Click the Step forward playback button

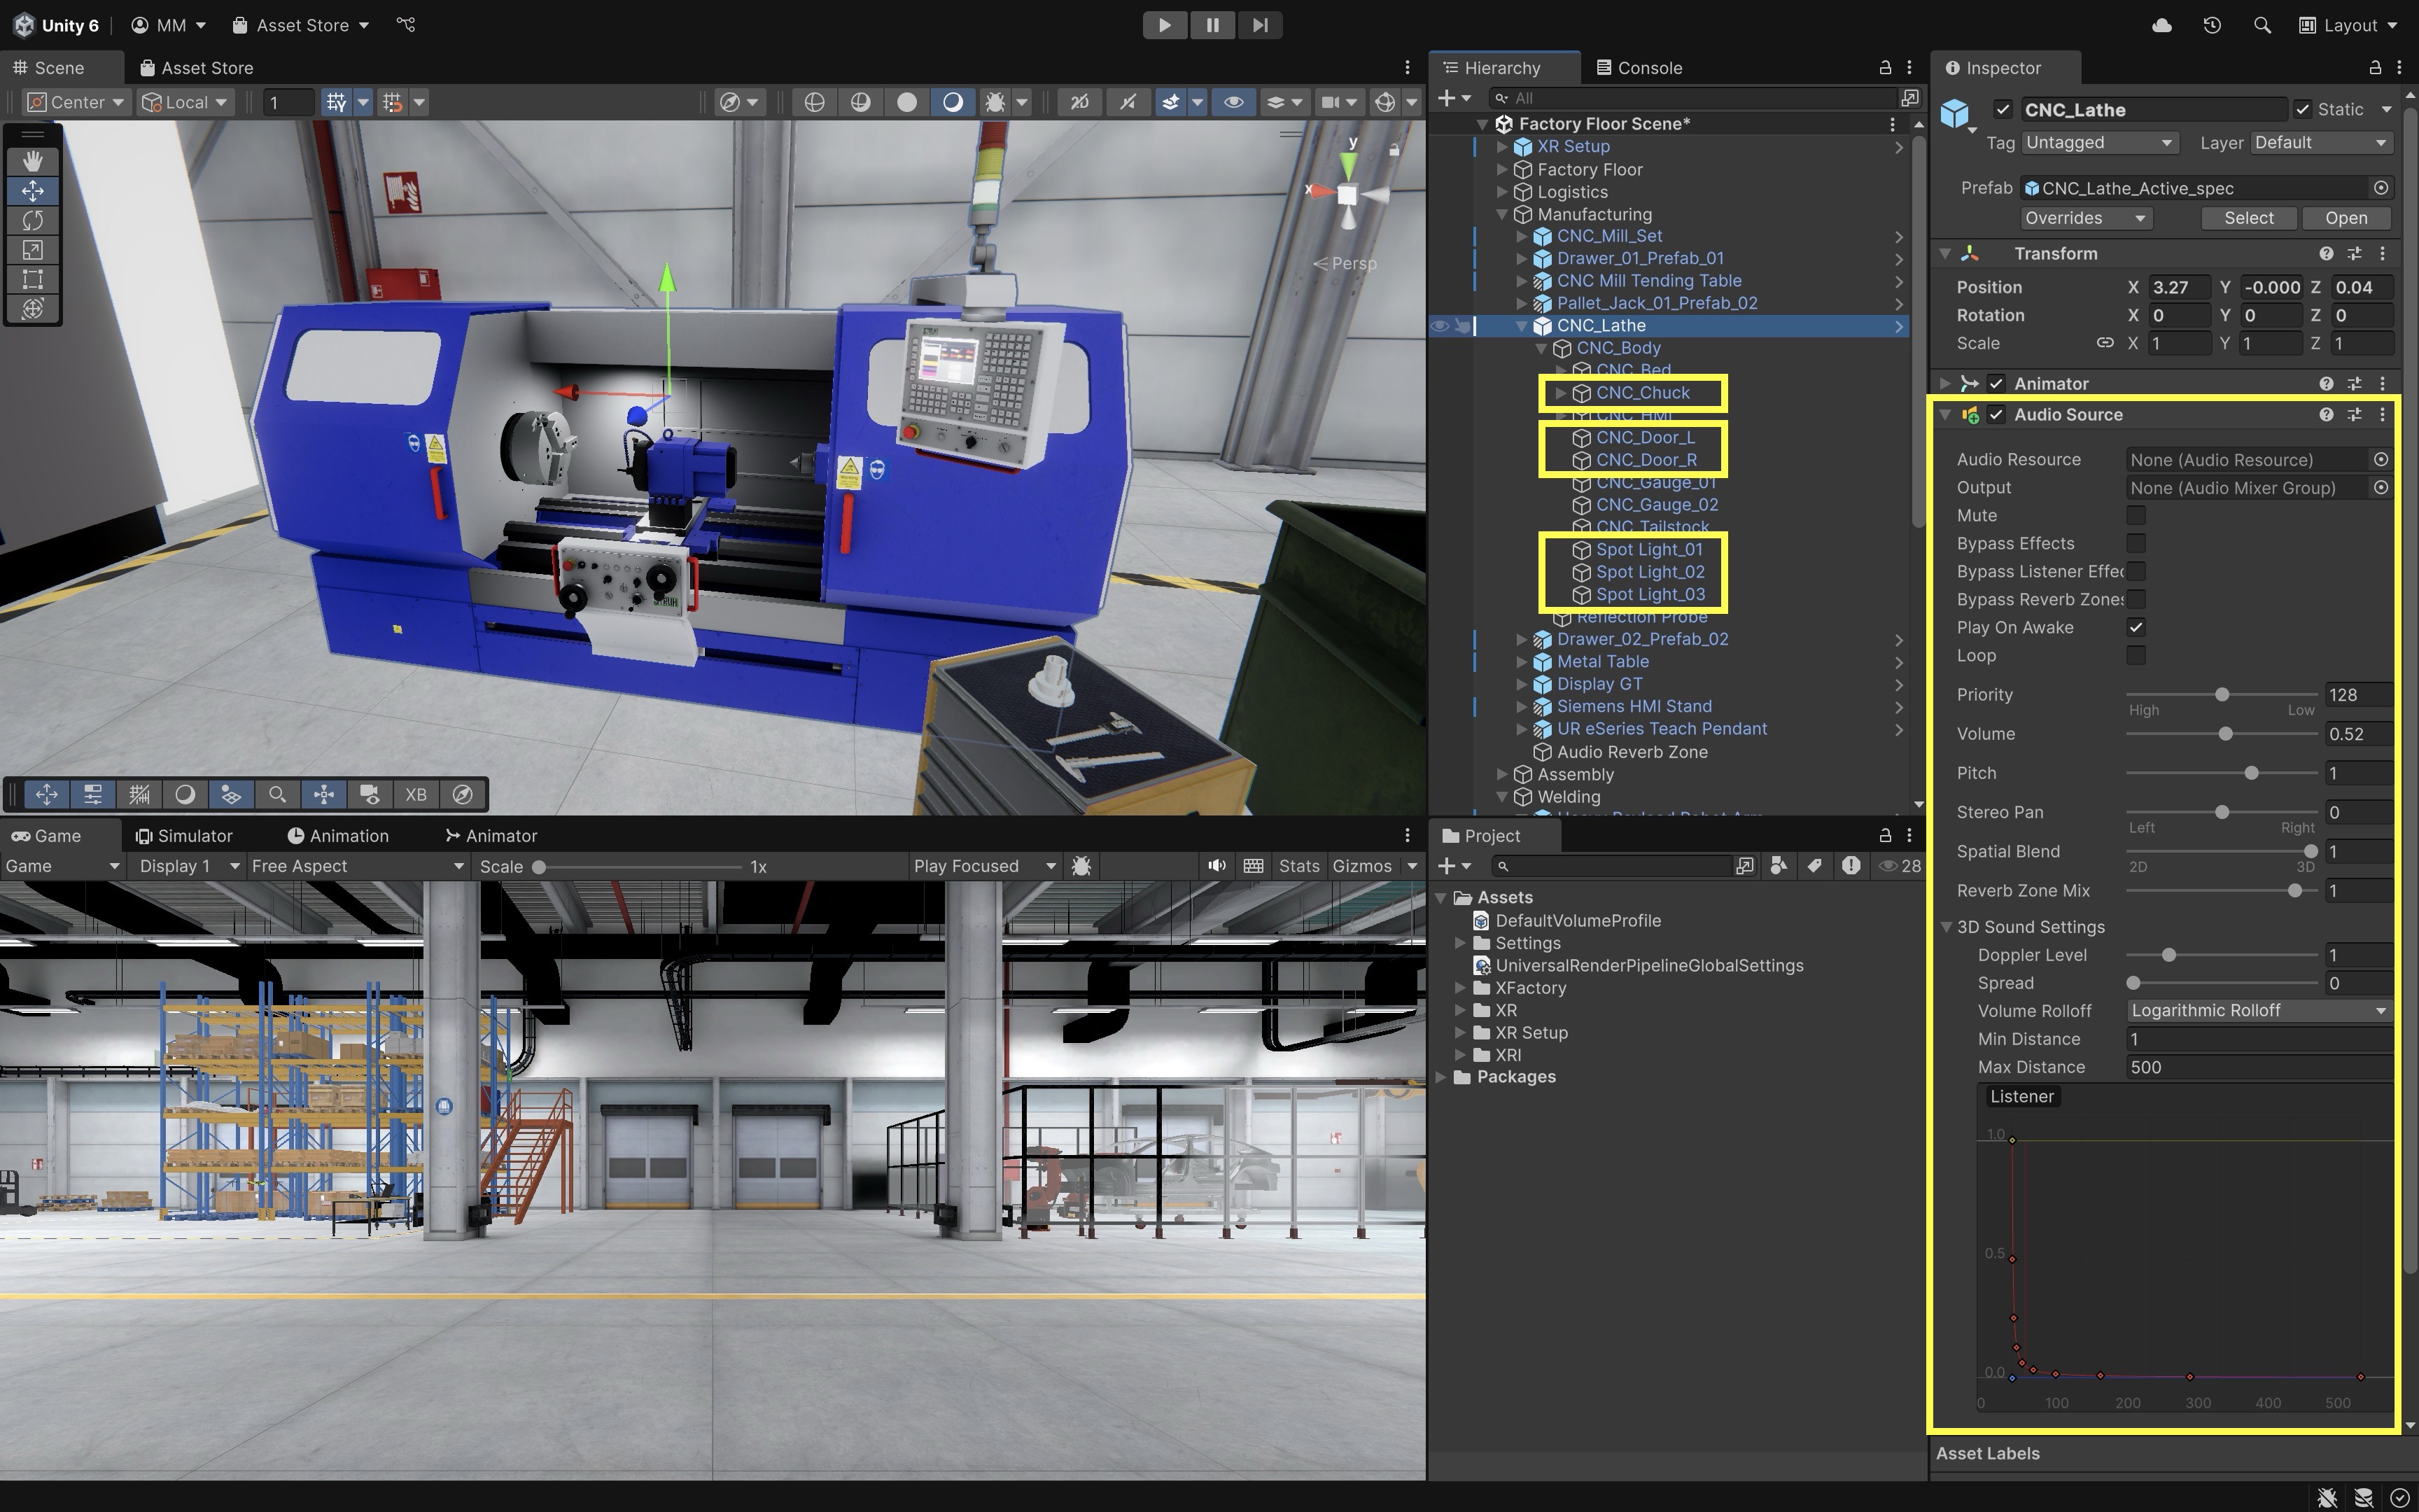coord(1259,25)
